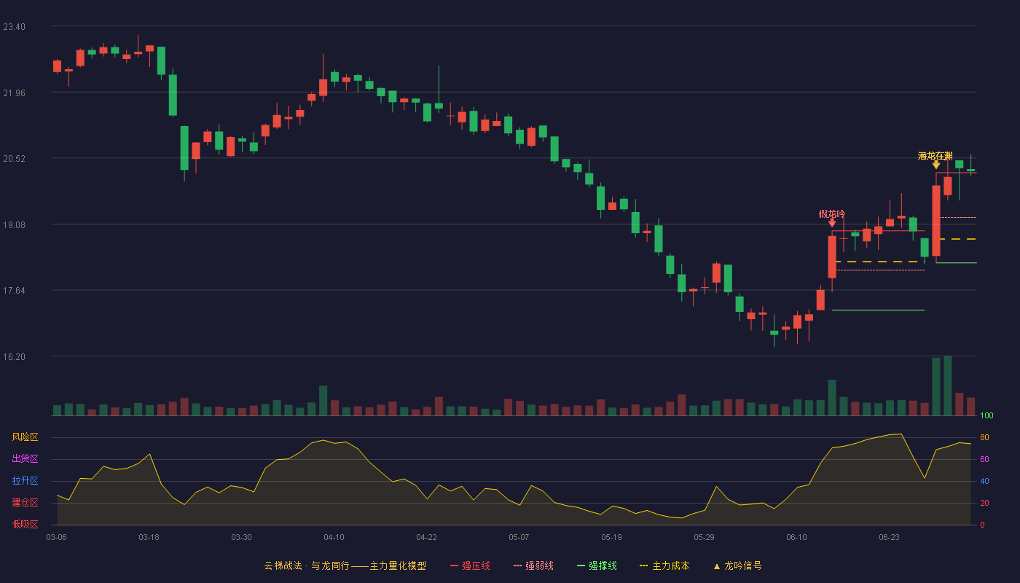Click the 05-19 date label
The width and height of the screenshot is (1020, 583).
tap(611, 537)
